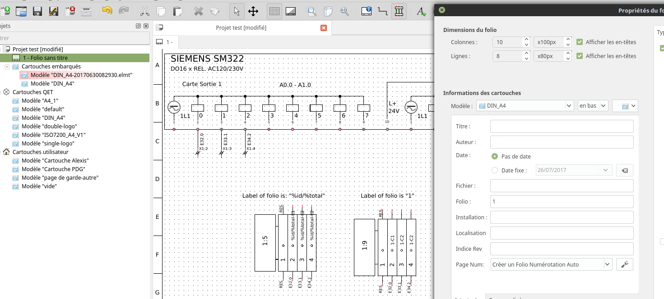Click the Titre input field
The width and height of the screenshot is (664, 299).
[562, 127]
